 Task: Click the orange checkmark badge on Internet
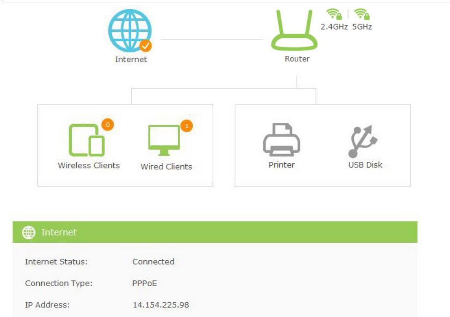coord(146,46)
